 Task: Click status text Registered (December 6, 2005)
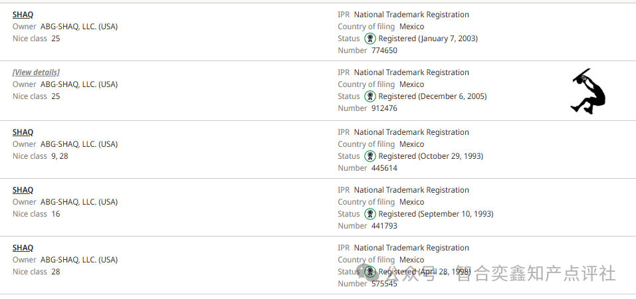coord(433,96)
